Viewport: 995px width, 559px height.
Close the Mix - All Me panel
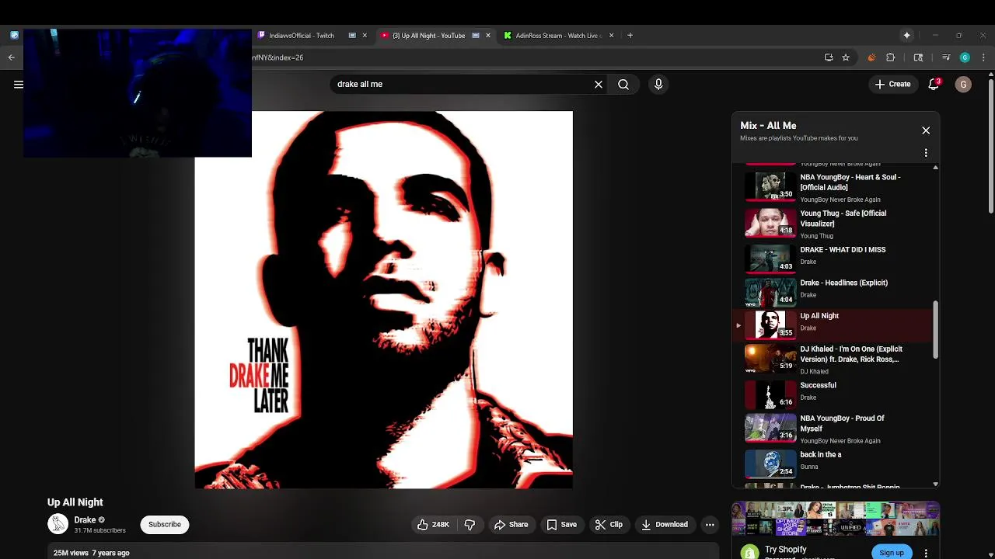coord(926,130)
